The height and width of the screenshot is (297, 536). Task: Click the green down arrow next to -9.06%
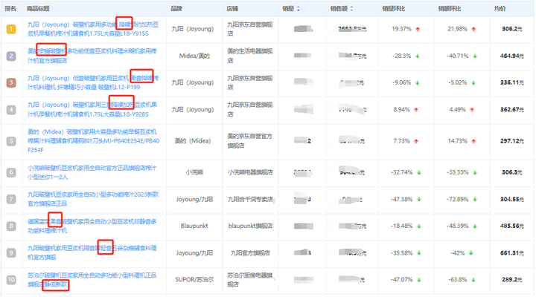[418, 83]
